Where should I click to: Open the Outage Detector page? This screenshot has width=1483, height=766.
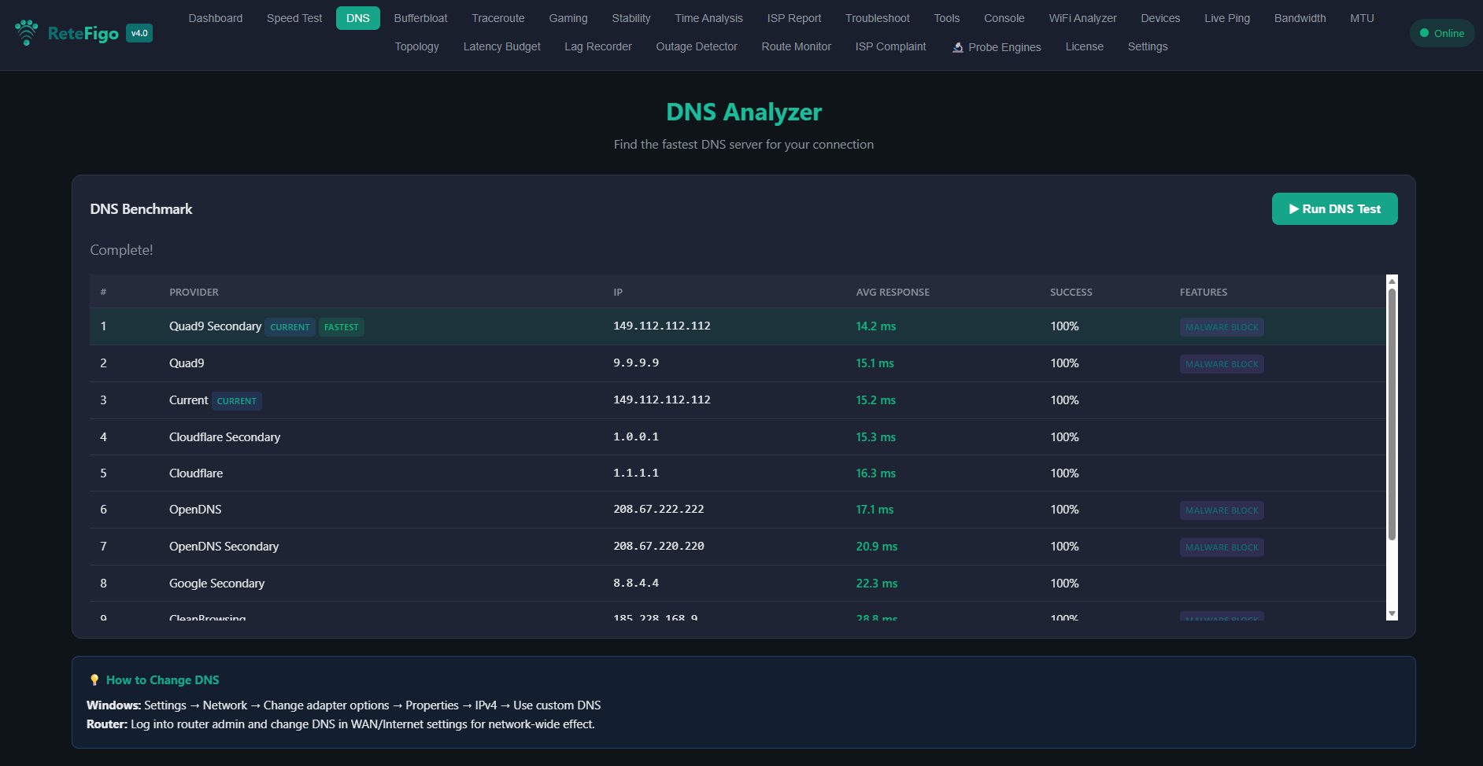coord(696,46)
